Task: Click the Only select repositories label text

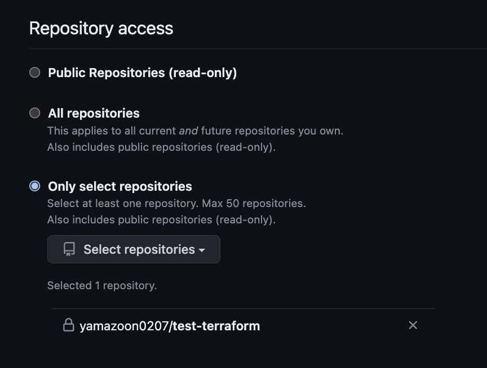Action: 120,186
